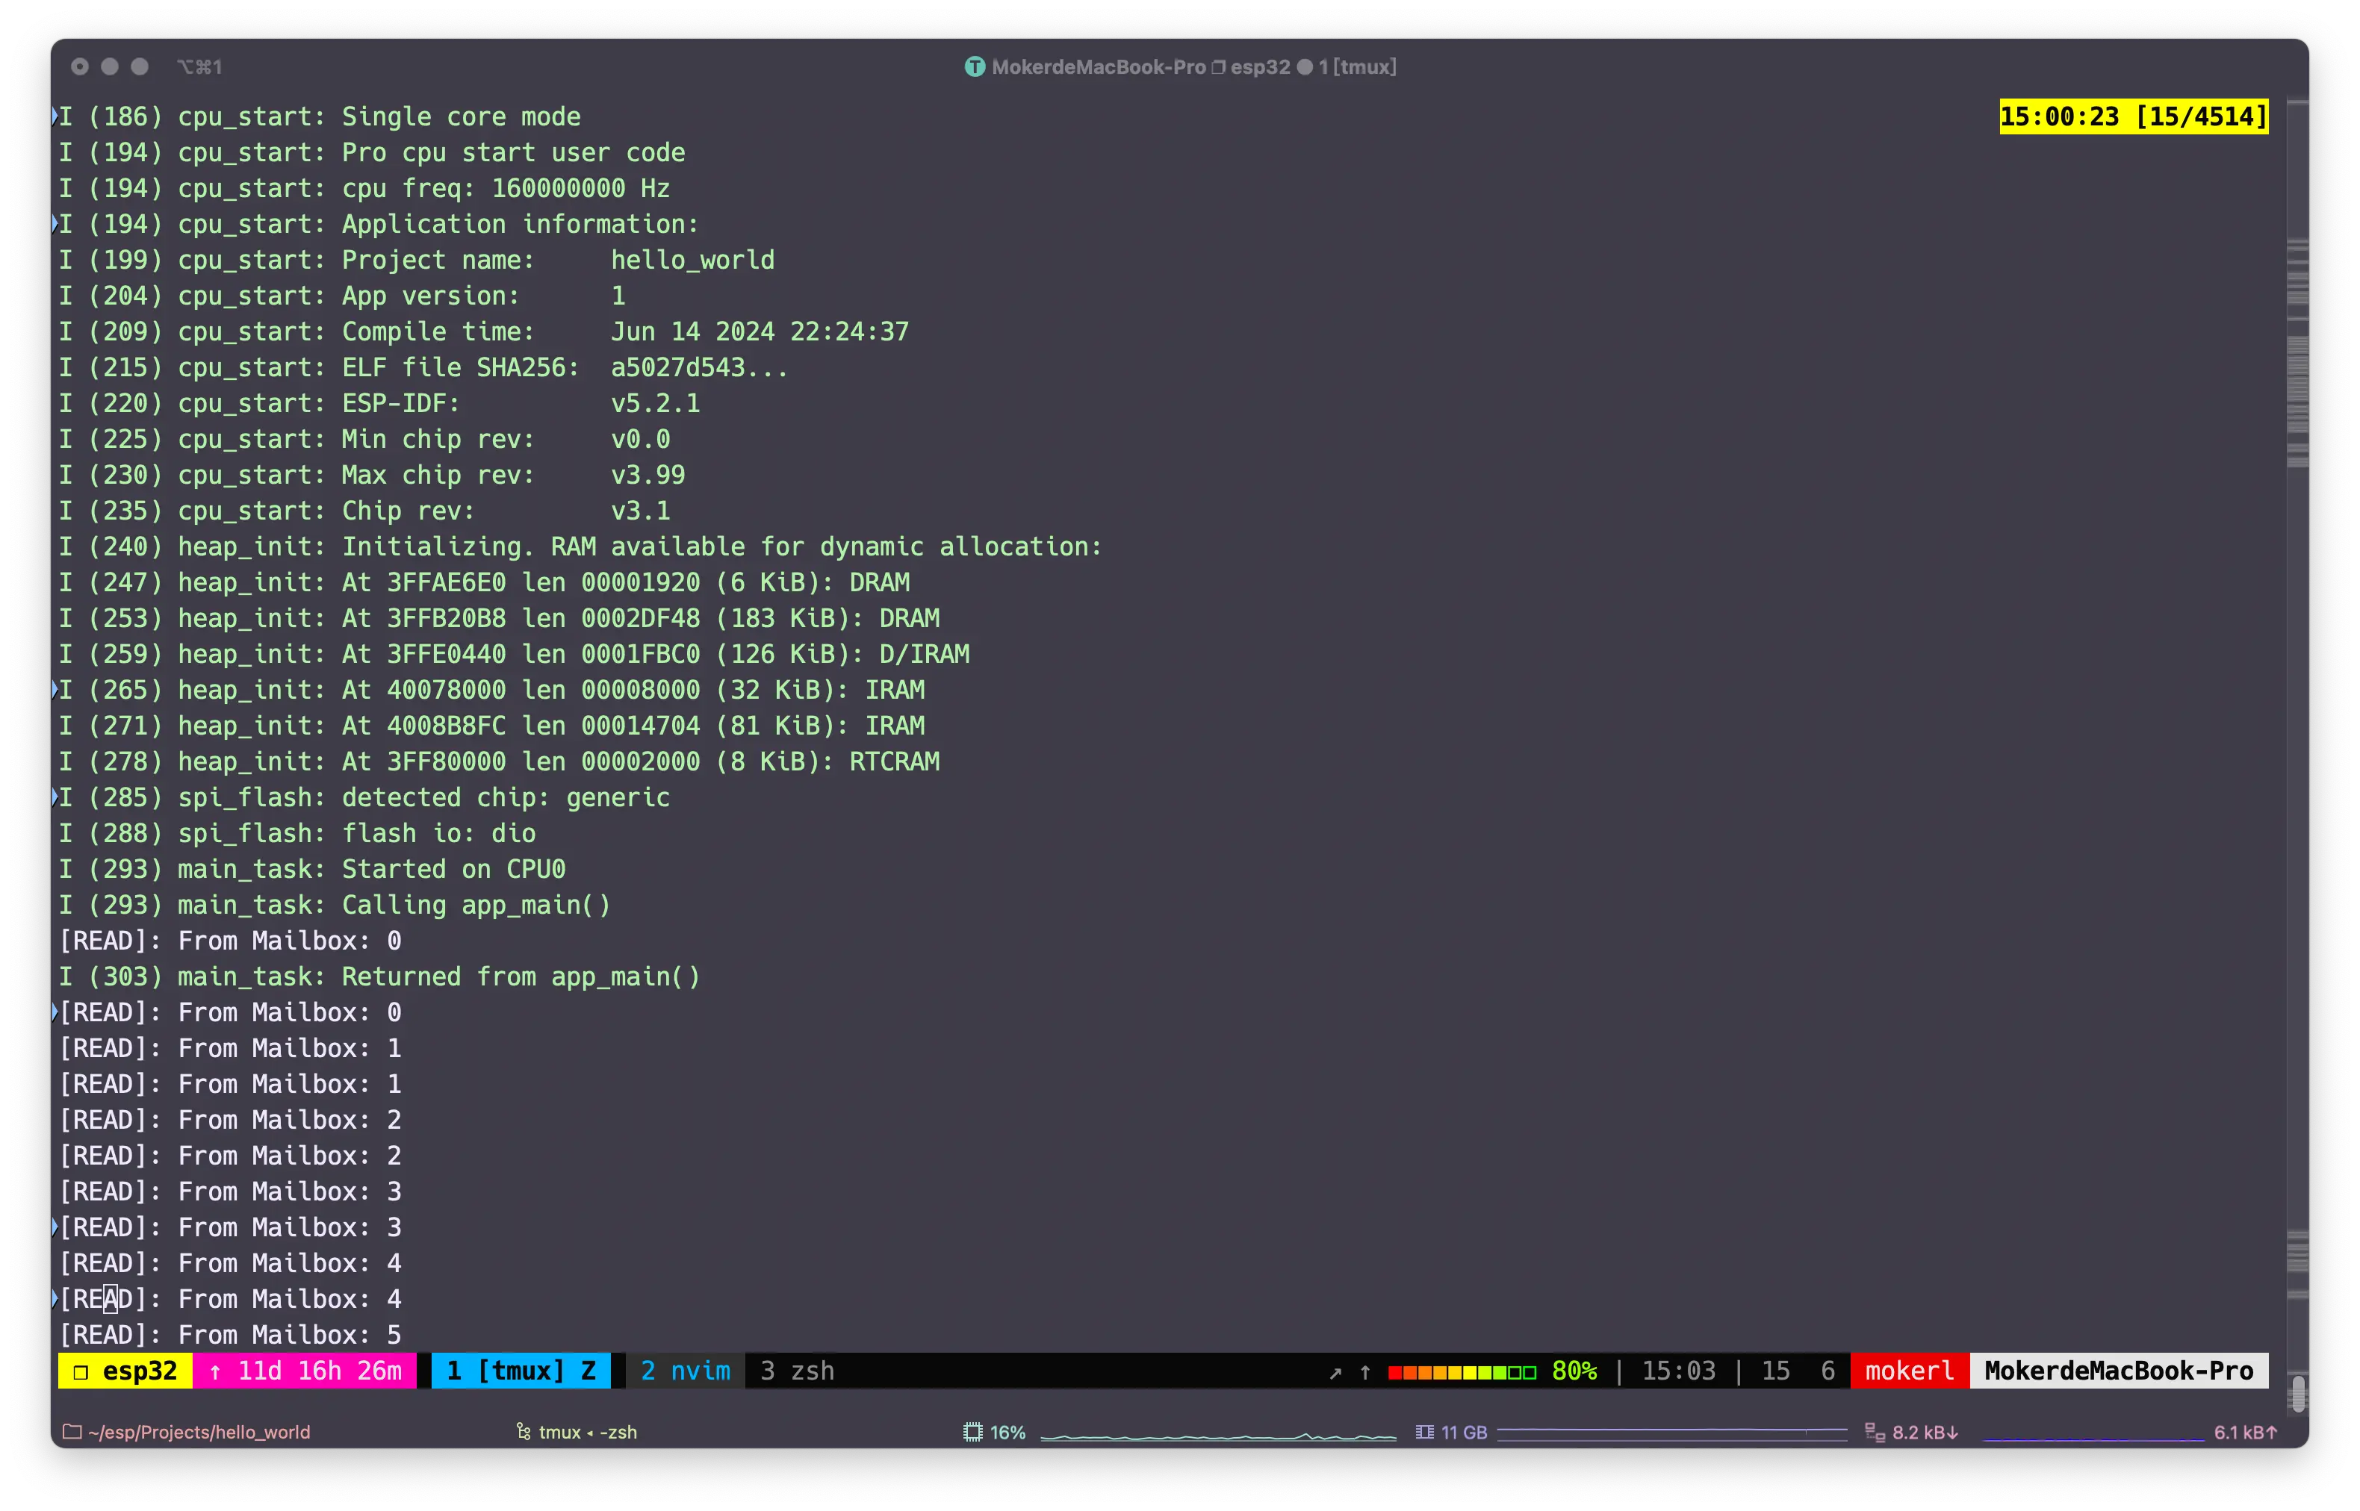This screenshot has width=2360, height=1511.
Task: Click the network icon beside 8.2 kB download
Action: point(1875,1433)
